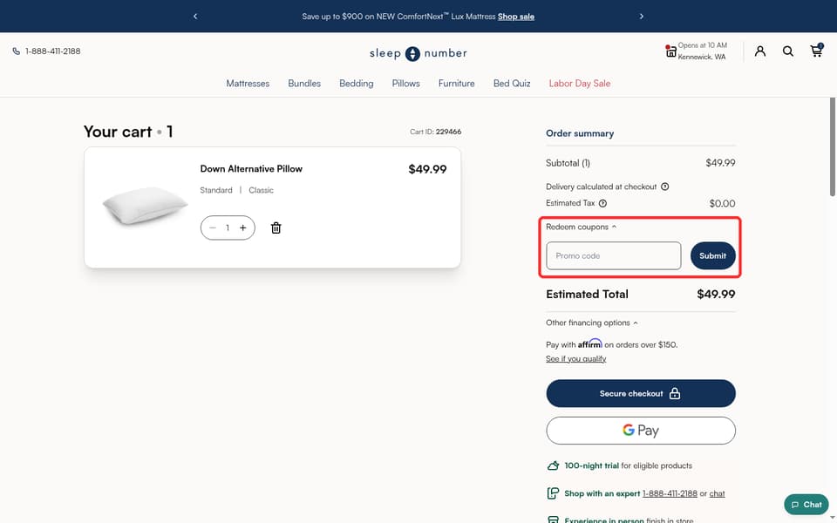This screenshot has height=523, width=837.
Task: Click the pillow product thumbnail
Action: pos(145,206)
